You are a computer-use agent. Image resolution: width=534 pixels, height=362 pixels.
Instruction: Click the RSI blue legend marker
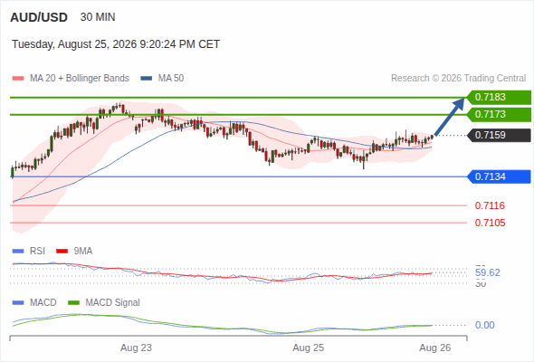[18, 252]
